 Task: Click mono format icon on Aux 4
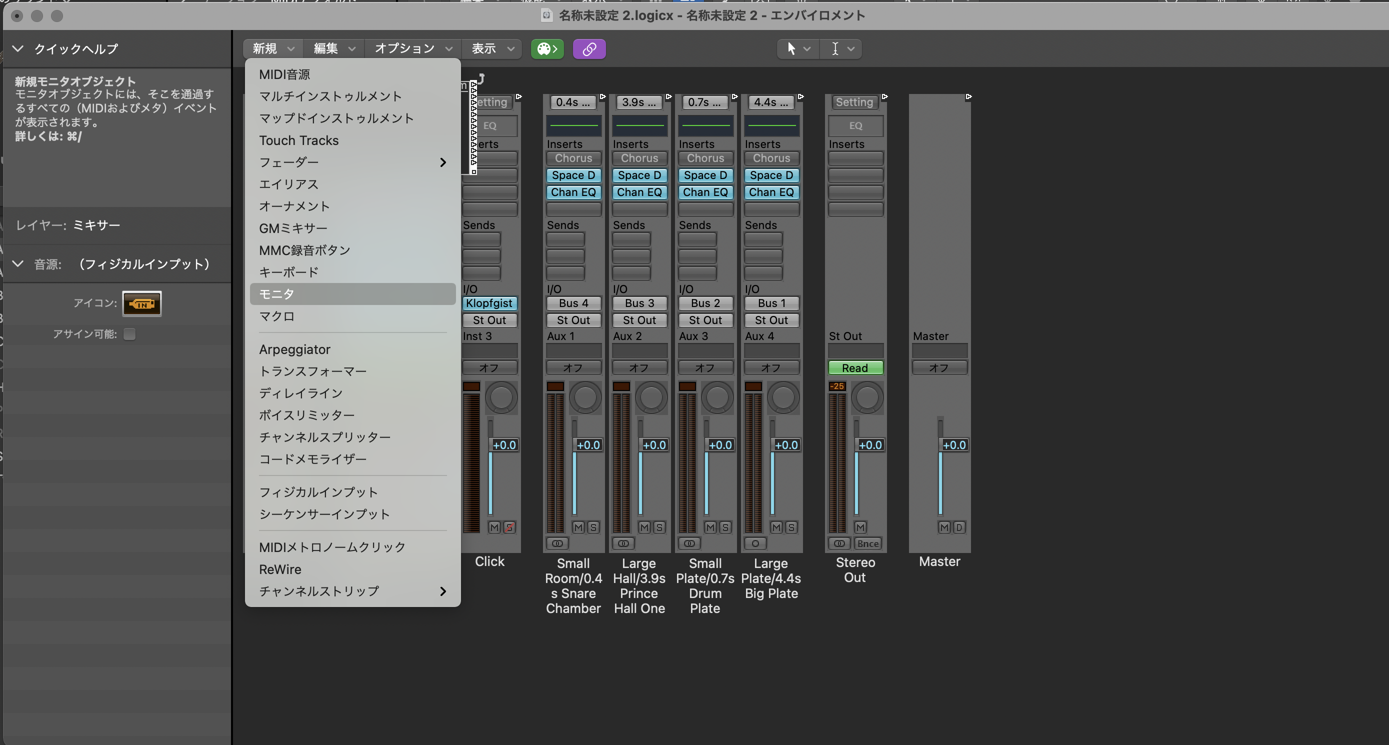click(755, 543)
